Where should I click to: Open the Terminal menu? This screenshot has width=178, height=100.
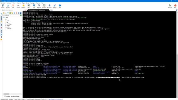pos(3,3)
